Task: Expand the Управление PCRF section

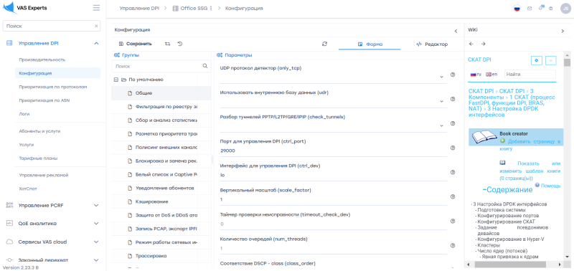Action: pos(96,206)
